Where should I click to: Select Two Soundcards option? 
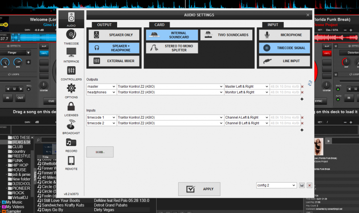227,35
